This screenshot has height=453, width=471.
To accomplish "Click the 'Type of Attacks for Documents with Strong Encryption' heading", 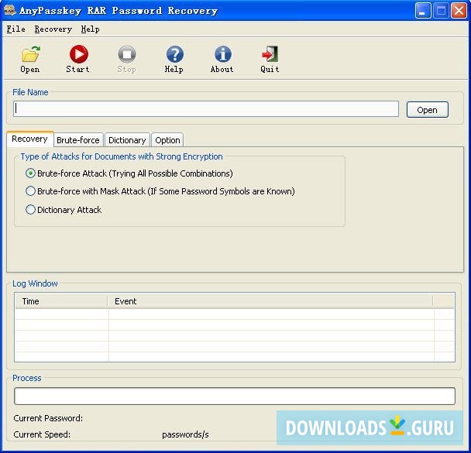I will tap(122, 156).
